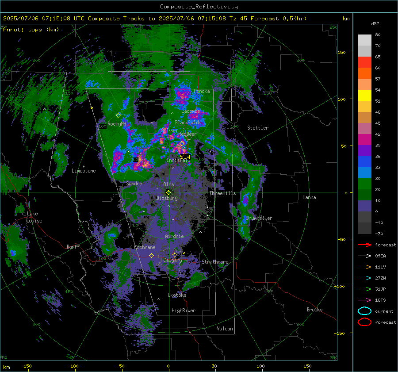
Task: Pick the magenta 39-42 dBZ swatch
Action: coord(364,140)
